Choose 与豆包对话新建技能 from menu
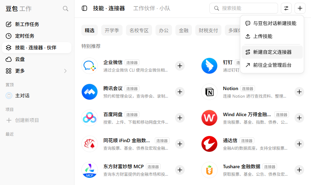 click(272, 23)
